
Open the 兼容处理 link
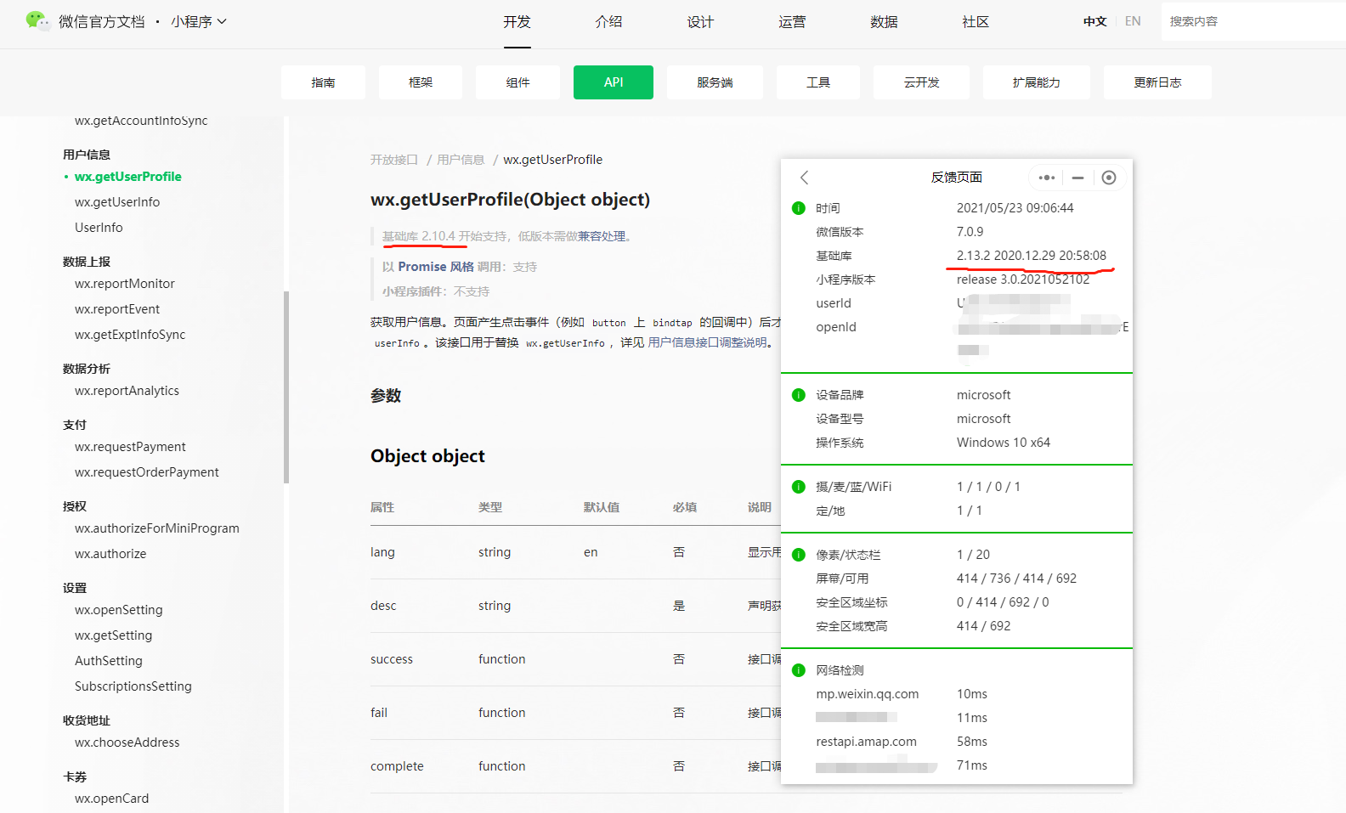[601, 236]
